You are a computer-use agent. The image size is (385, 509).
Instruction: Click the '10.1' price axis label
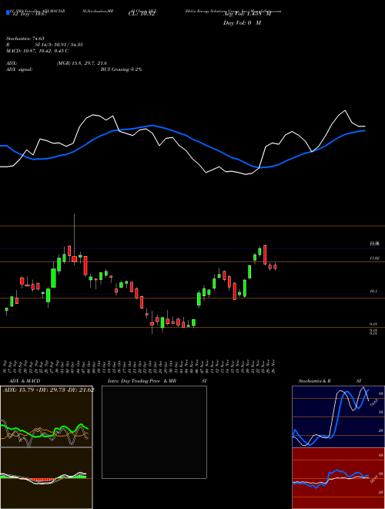373,292
